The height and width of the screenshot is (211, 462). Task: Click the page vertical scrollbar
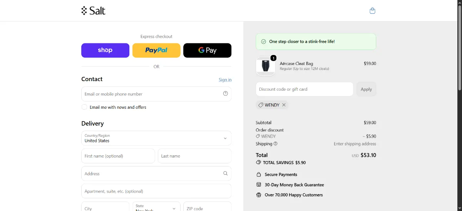pyautogui.click(x=460, y=46)
